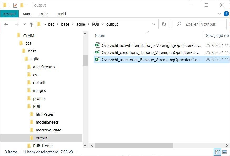Open the 'default' folder in tree
230x156 pixels.
[x=39, y=83]
